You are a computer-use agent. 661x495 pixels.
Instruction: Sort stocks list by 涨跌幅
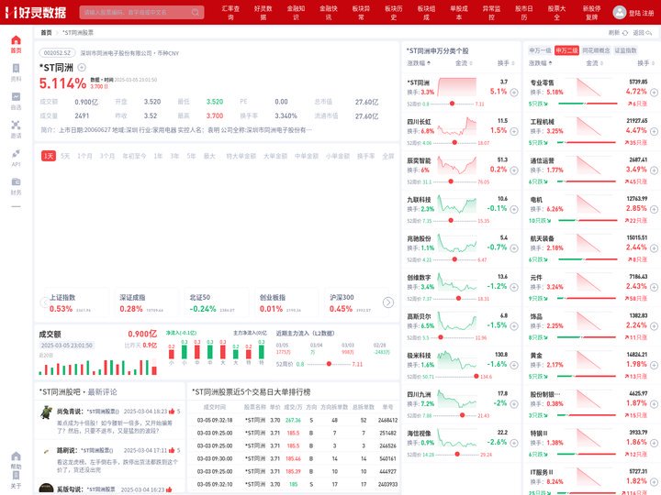click(x=419, y=63)
